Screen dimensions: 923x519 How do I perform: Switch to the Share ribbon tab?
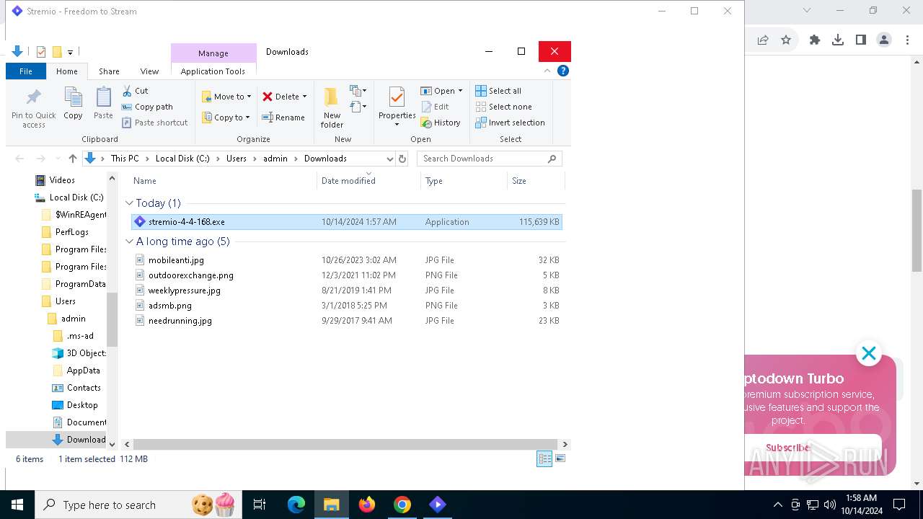coord(109,71)
